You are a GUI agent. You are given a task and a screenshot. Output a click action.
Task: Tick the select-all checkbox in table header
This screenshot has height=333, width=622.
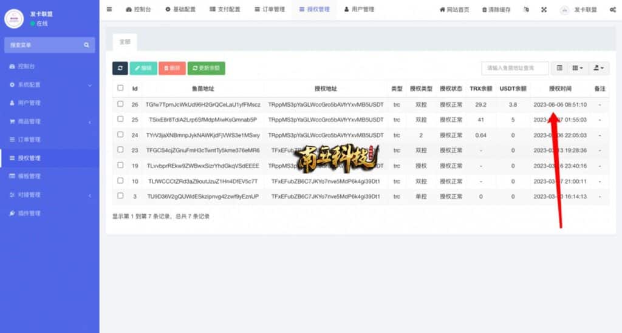(120, 88)
